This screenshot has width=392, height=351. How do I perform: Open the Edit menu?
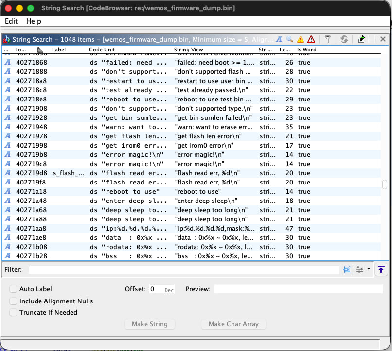[11, 21]
